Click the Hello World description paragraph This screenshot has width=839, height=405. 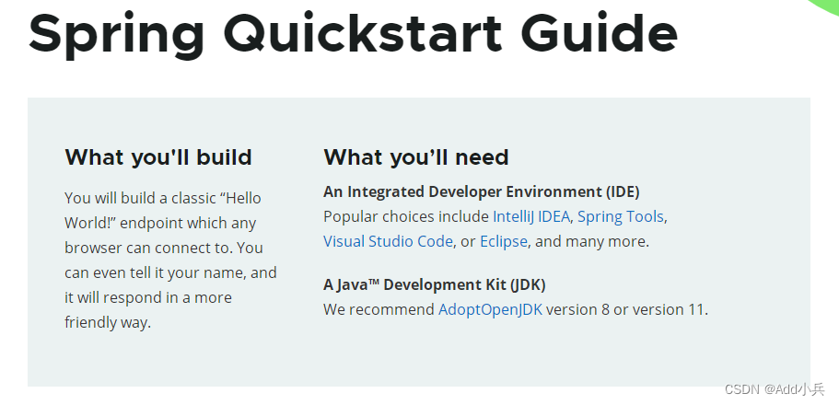tap(170, 260)
